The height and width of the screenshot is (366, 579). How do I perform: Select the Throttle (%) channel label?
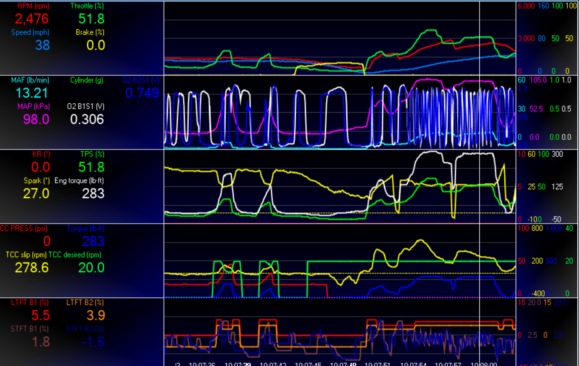[87, 6]
